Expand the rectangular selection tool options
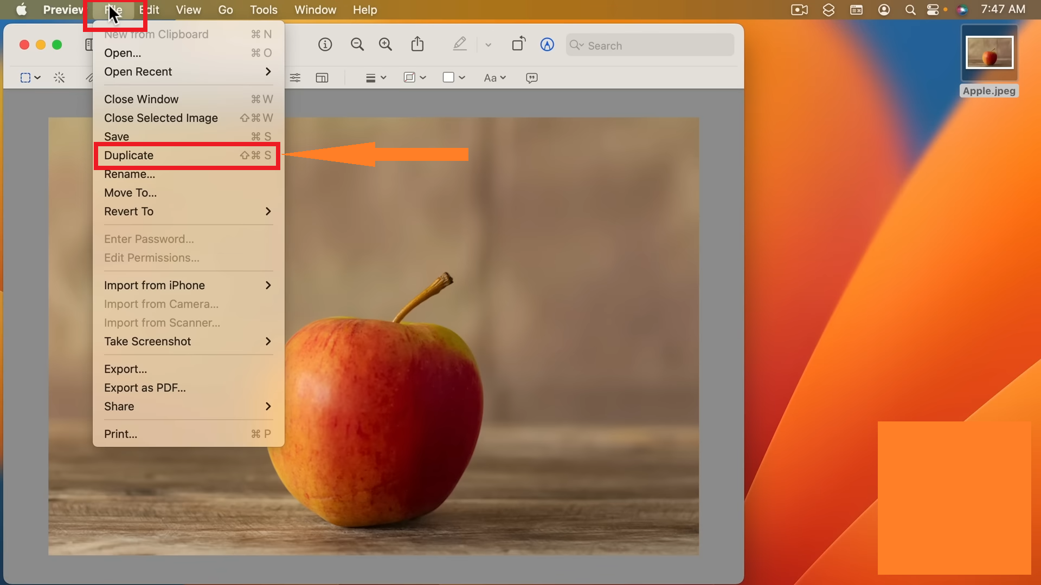 click(x=37, y=77)
